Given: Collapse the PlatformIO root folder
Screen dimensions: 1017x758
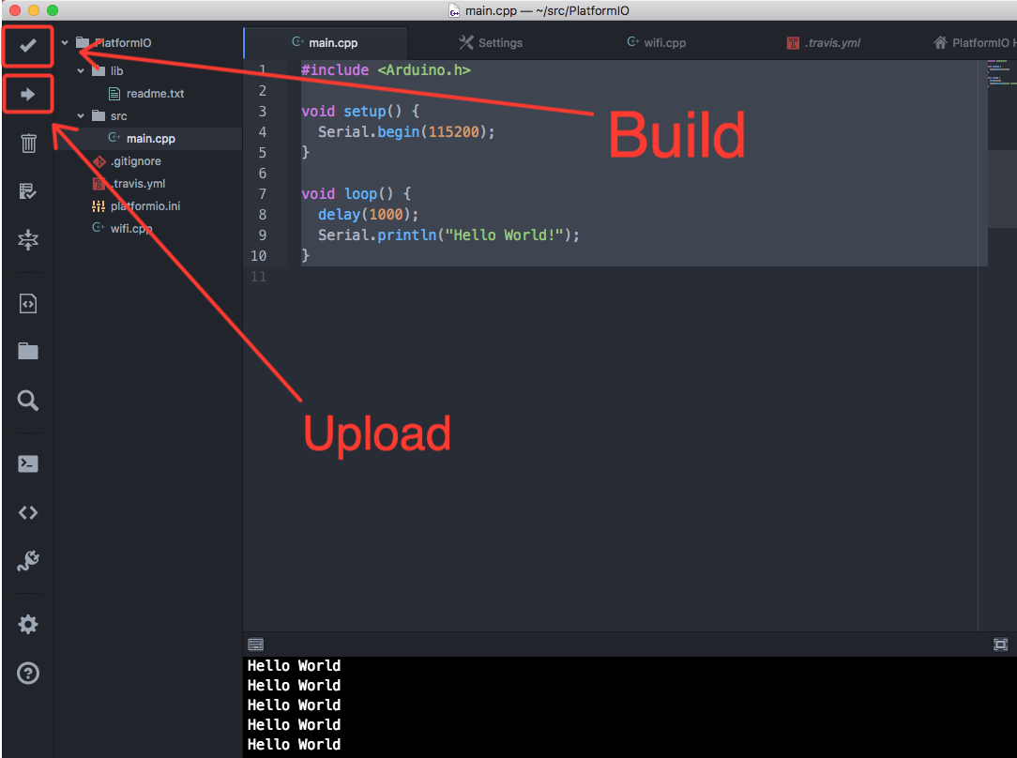Looking at the screenshot, I should [65, 43].
